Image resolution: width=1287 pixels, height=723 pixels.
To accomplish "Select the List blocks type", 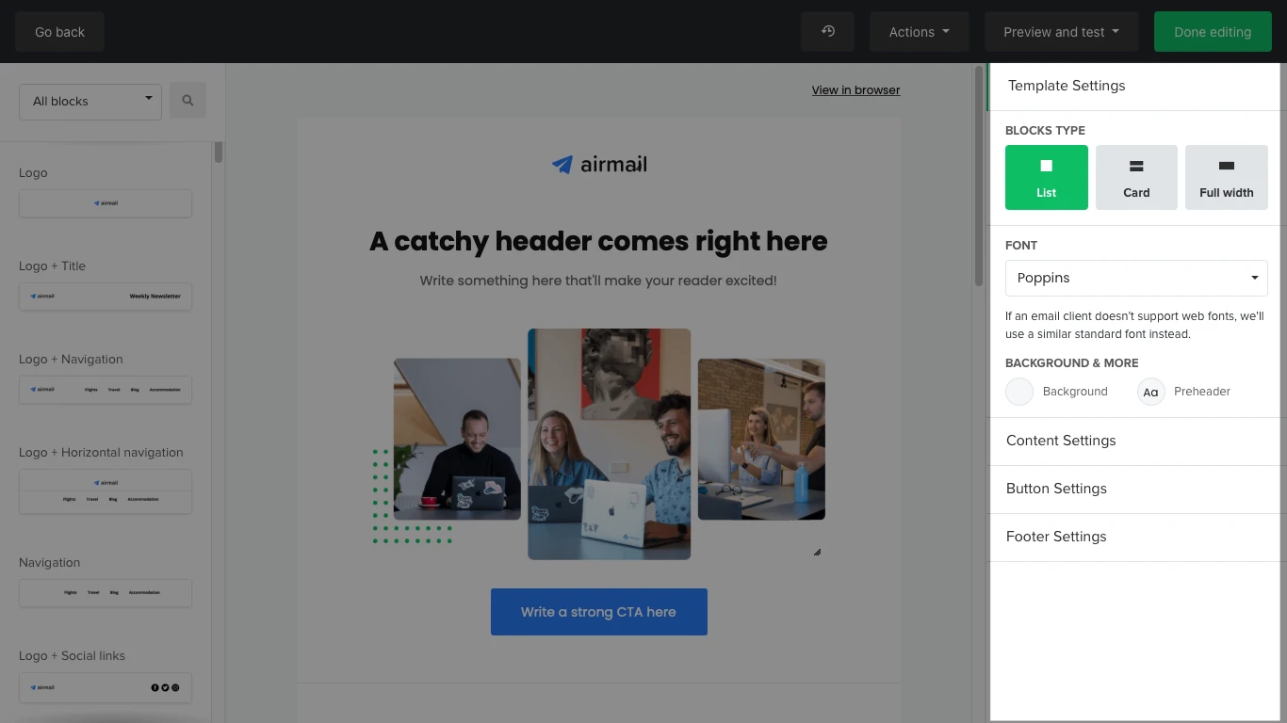I will pos(1046,177).
